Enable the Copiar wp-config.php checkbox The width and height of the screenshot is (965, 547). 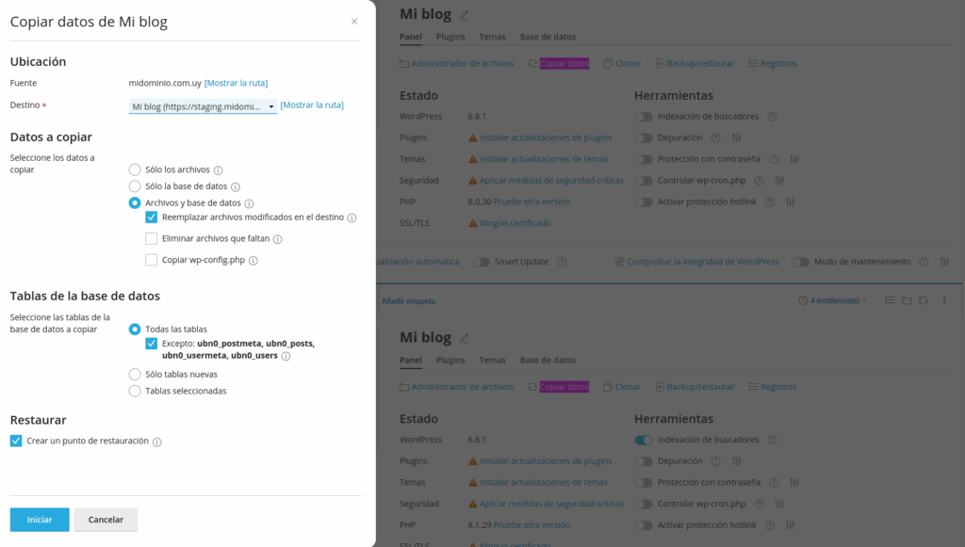152,260
